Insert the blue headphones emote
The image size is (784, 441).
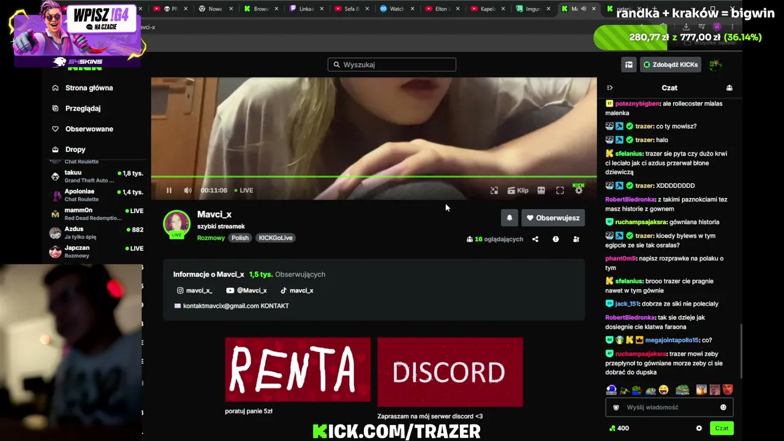[611, 390]
